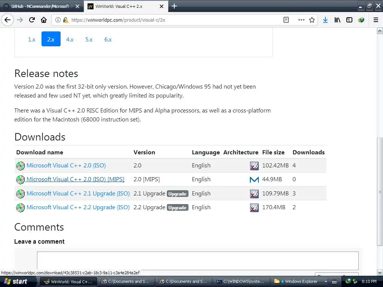383x287 pixels.
Task: Click the Upgrade badge in the 2.2 row
Action: coord(178,208)
